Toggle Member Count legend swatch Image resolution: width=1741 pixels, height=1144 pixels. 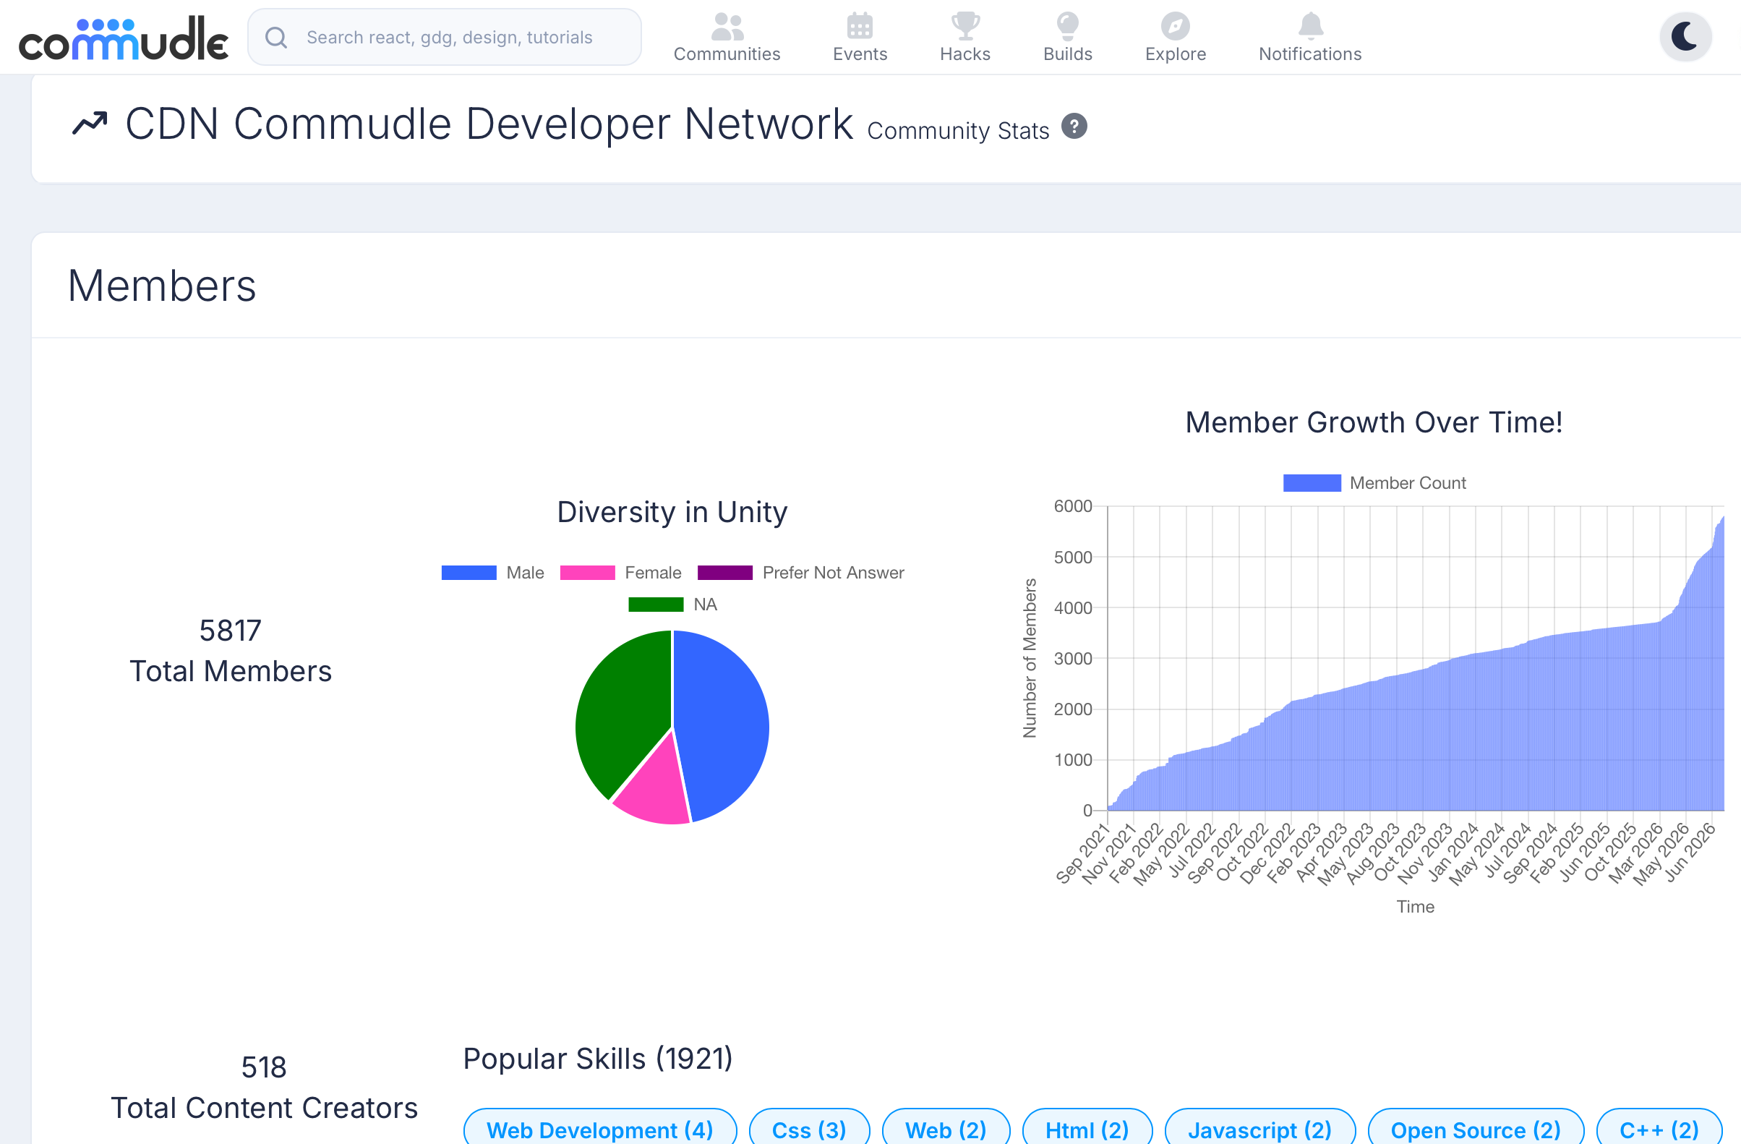pos(1312,483)
